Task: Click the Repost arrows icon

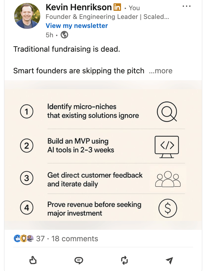Action: click(x=124, y=260)
